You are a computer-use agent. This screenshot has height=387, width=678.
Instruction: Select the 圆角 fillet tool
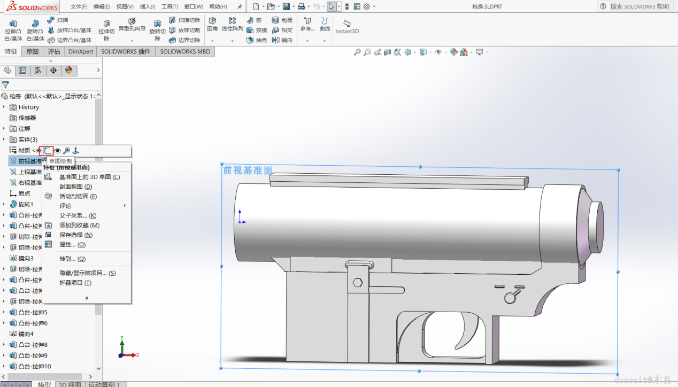tap(212, 24)
